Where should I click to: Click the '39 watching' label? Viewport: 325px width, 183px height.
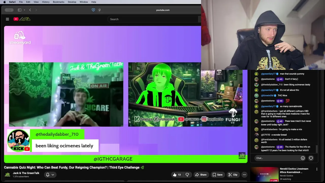click(x=285, y=179)
